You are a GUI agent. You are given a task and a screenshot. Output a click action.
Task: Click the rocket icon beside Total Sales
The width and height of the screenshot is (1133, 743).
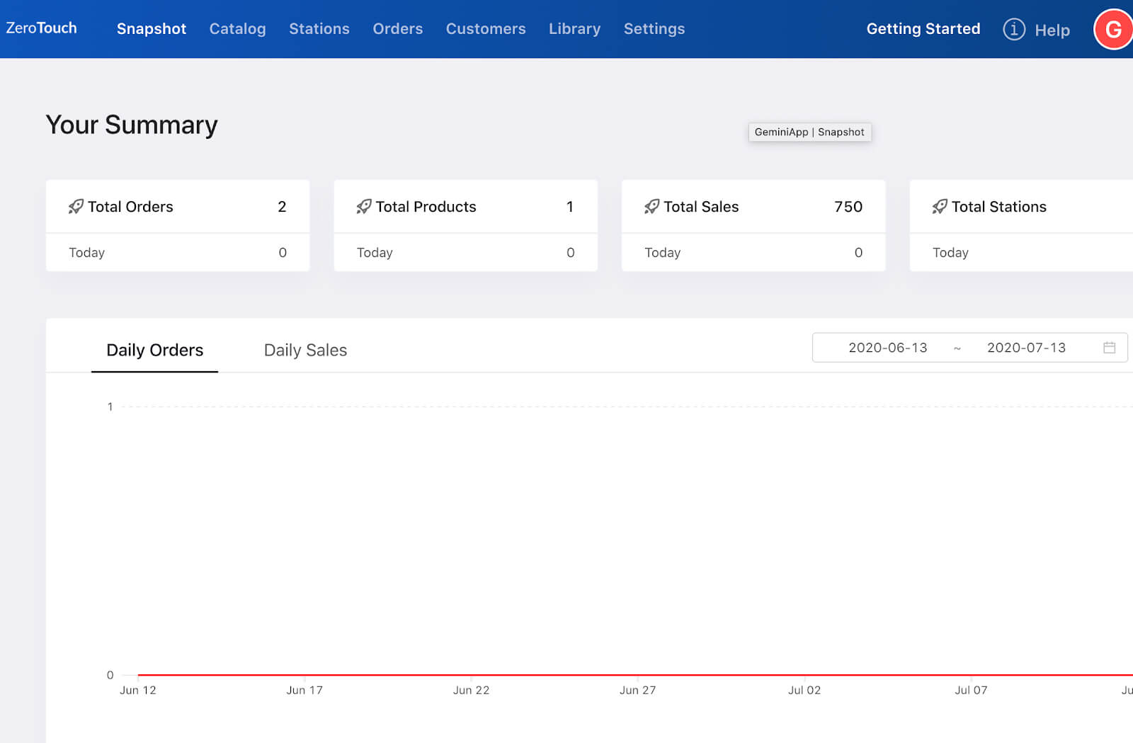[651, 206]
